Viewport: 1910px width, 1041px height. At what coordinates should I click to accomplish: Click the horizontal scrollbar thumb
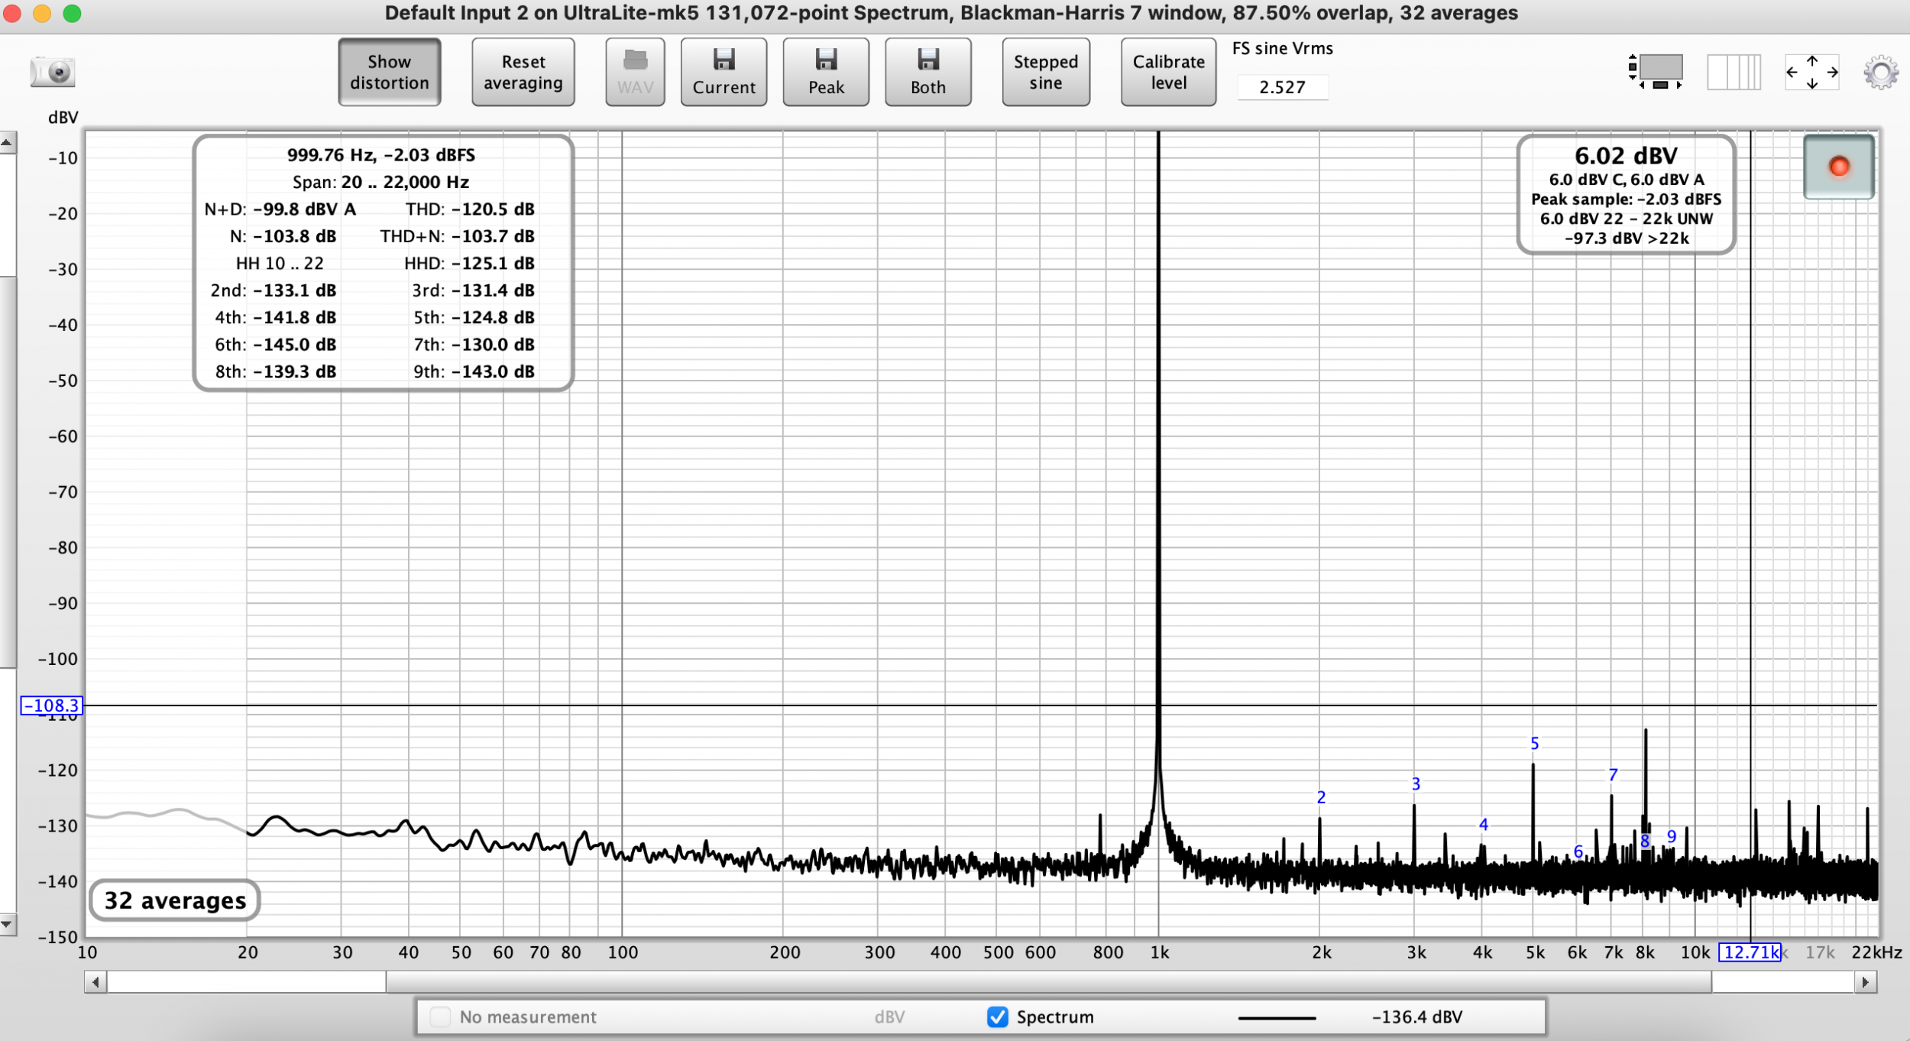click(x=1049, y=981)
